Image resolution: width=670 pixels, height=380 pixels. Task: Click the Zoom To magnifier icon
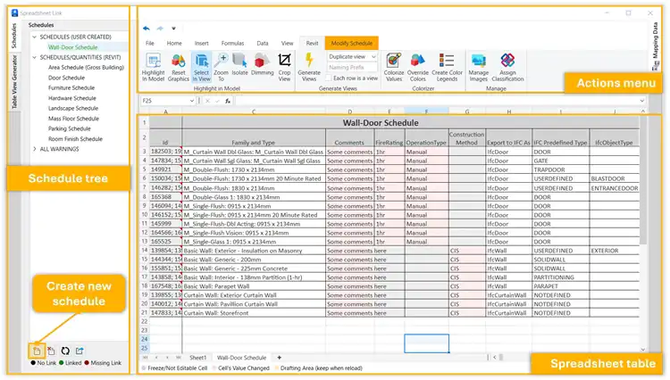pyautogui.click(x=222, y=61)
